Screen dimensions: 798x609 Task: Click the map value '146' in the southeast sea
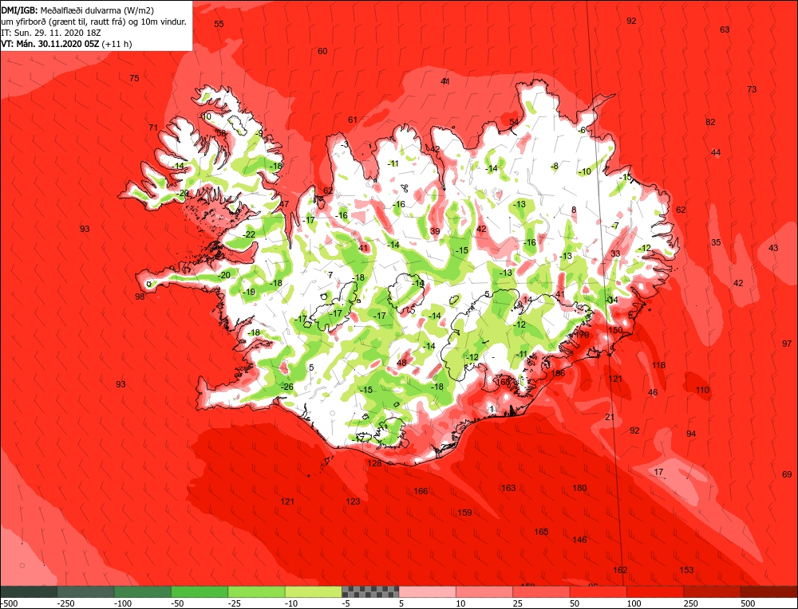click(579, 540)
